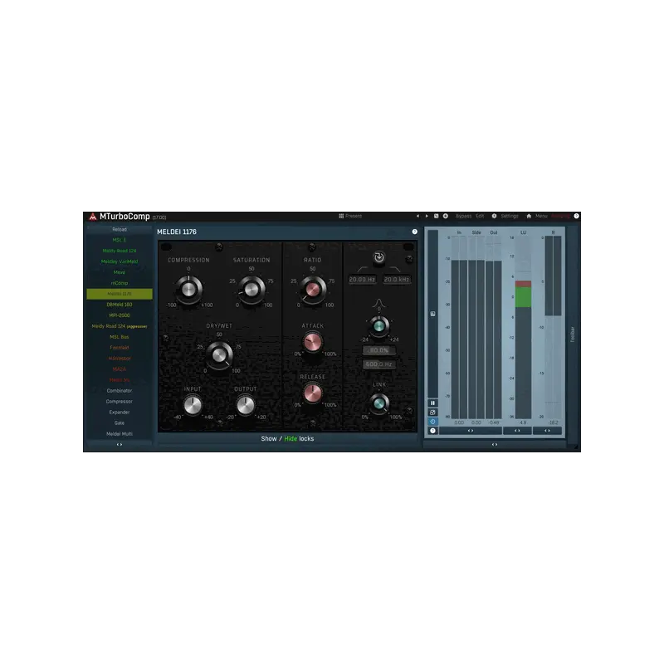Image resolution: width=664 pixels, height=664 pixels.
Task: Click the home icon near Menu
Action: tap(529, 216)
